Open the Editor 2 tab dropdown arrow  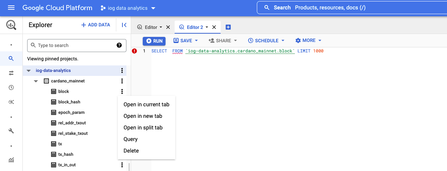pos(207,27)
